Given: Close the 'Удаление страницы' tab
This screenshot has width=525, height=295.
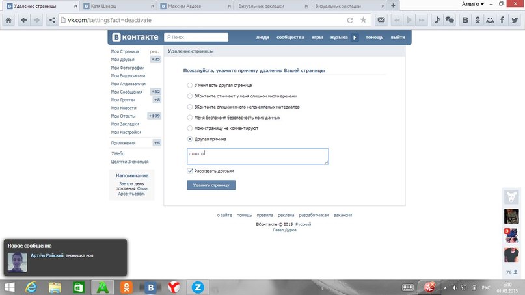Looking at the screenshot, I should (x=75, y=6).
